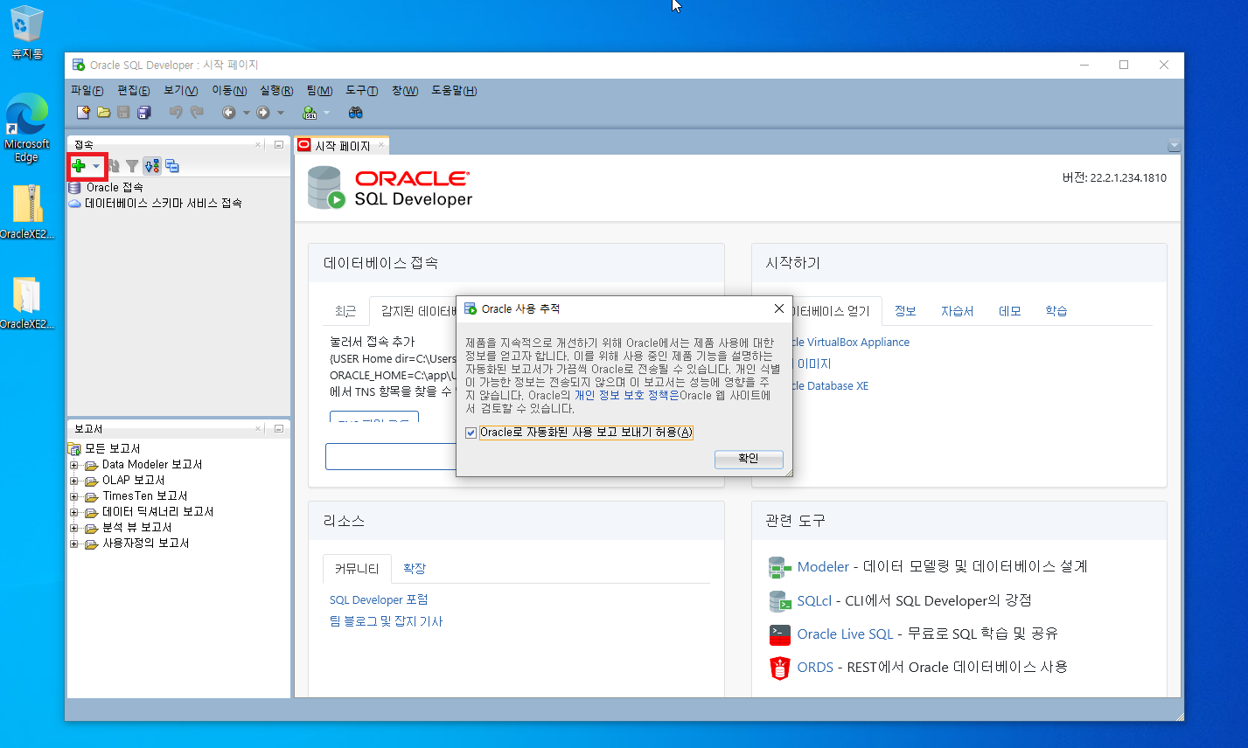Expand the Data Modeler 보고서 node
The width and height of the screenshot is (1248, 748).
point(74,465)
